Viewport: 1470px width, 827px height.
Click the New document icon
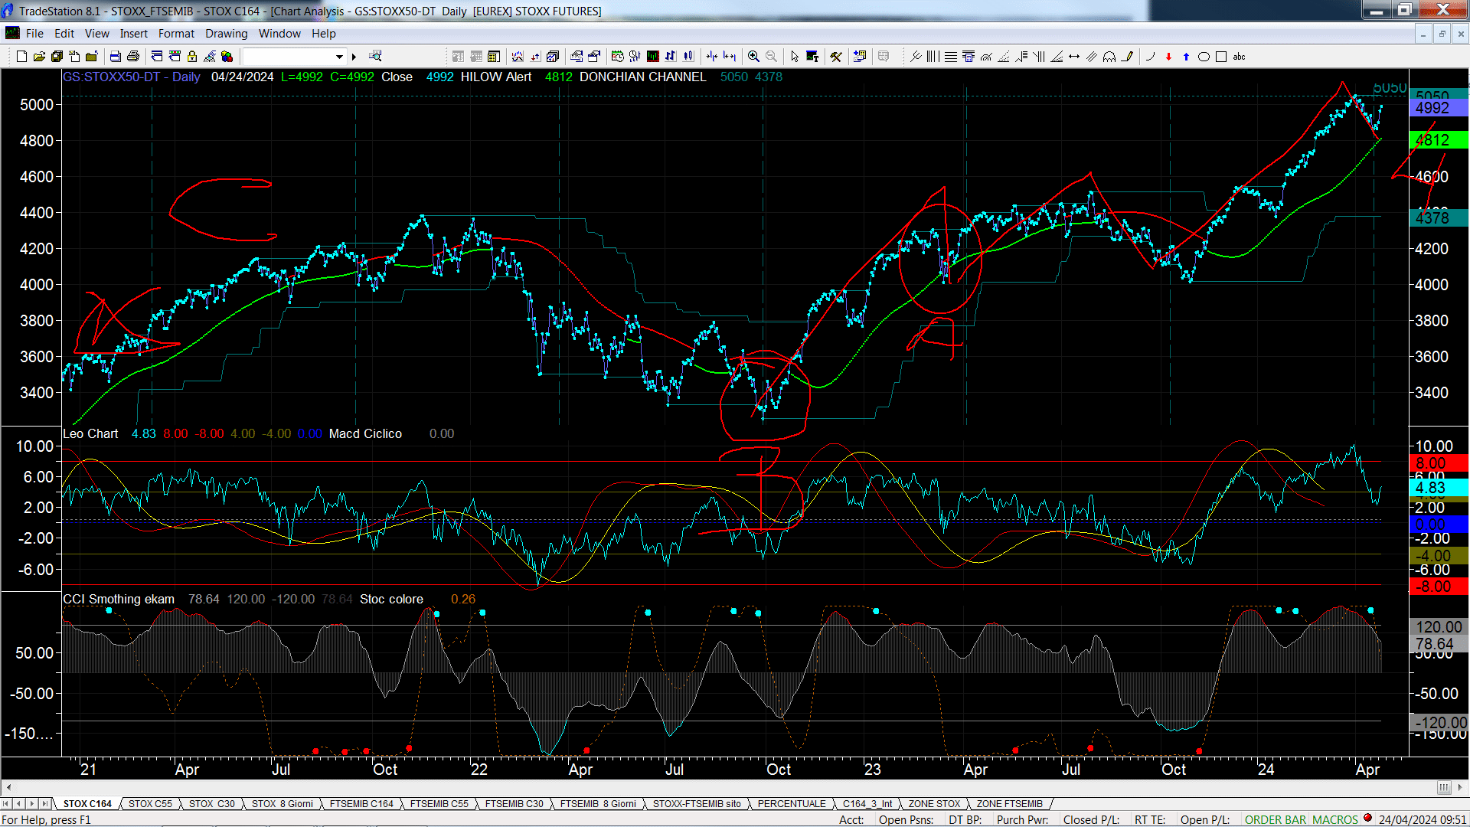(21, 56)
